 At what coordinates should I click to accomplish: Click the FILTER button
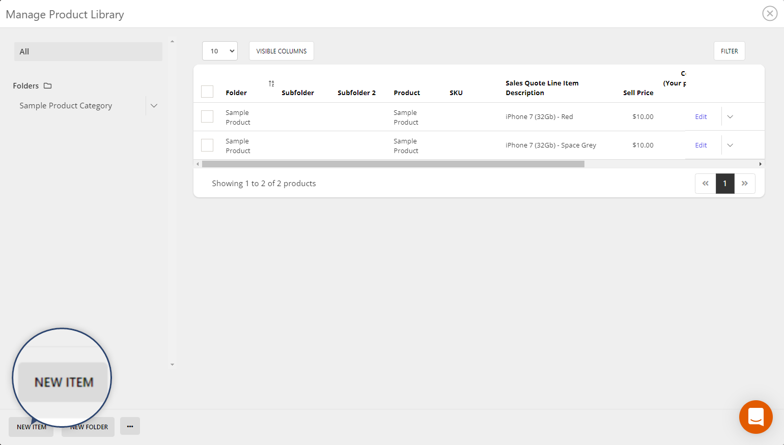click(729, 51)
